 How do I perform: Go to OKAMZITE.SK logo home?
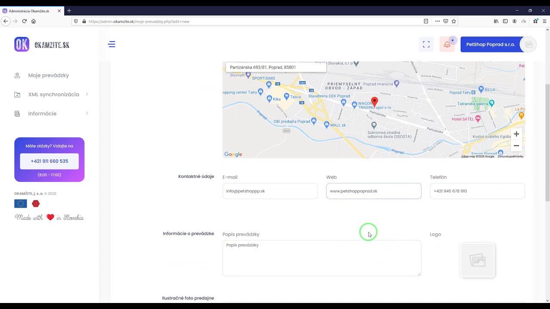tap(42, 44)
